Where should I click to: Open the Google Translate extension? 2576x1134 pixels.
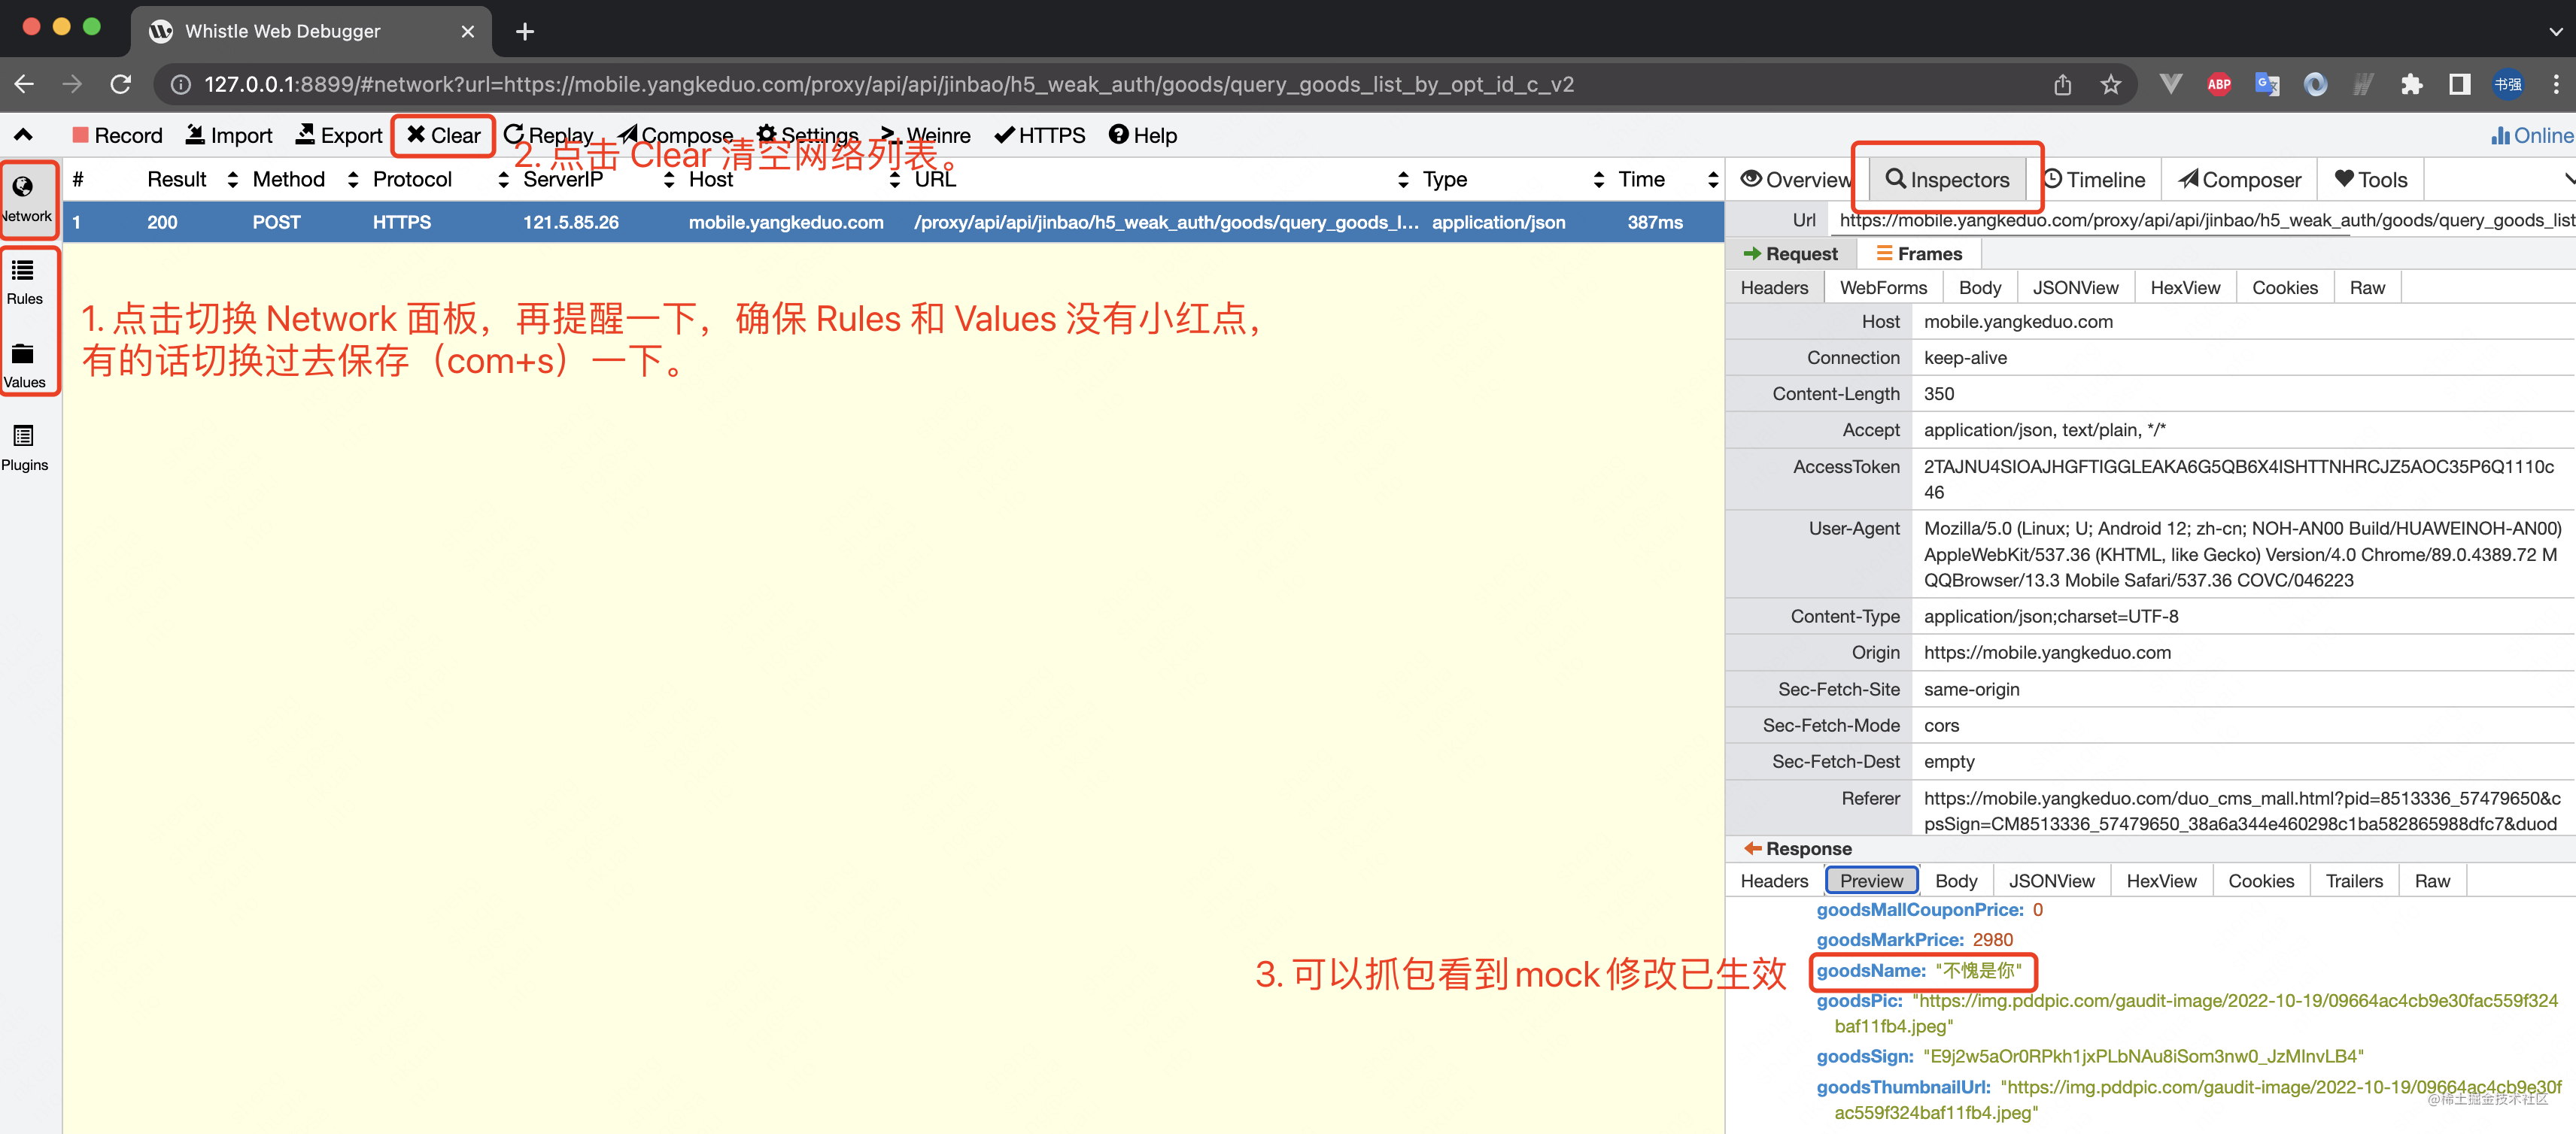click(2266, 85)
